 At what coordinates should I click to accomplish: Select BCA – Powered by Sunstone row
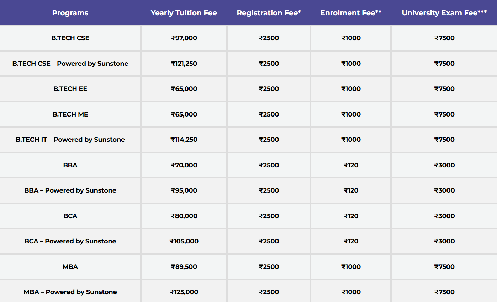click(70, 241)
